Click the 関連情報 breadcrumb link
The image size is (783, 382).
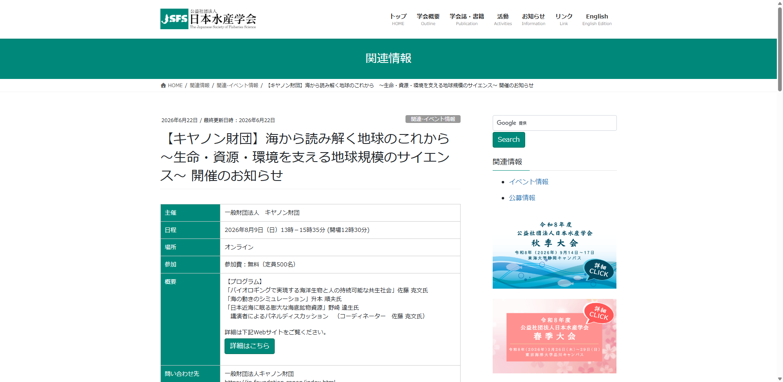click(199, 86)
